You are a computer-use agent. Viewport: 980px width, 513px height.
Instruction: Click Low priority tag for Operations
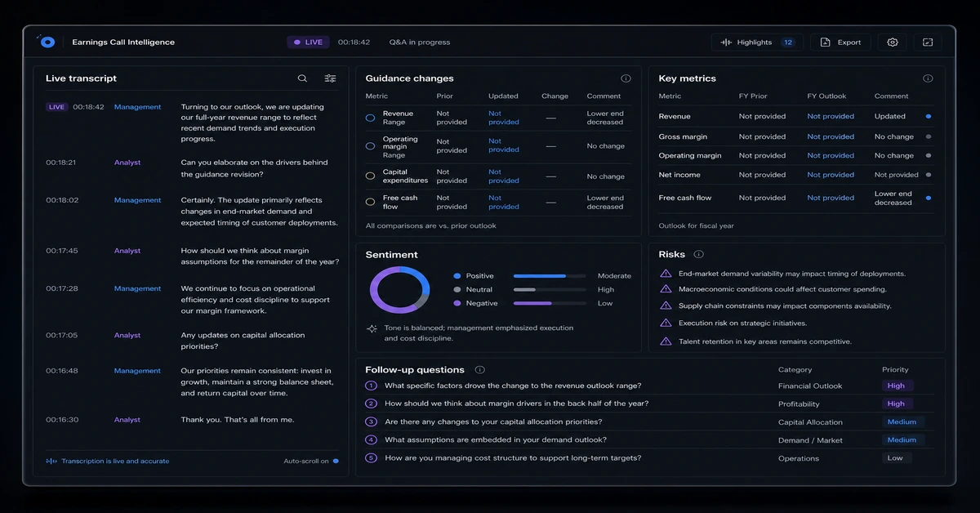coord(895,457)
